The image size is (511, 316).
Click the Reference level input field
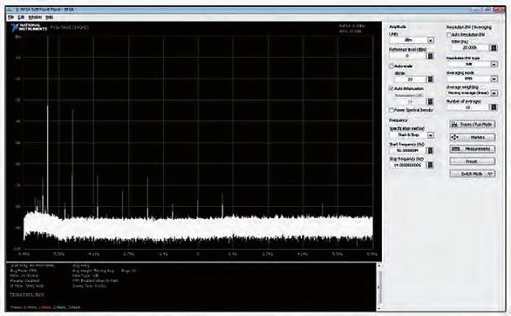408,56
